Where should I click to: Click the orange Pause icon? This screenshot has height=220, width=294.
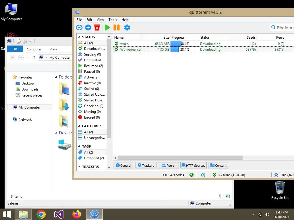click(x=117, y=27)
